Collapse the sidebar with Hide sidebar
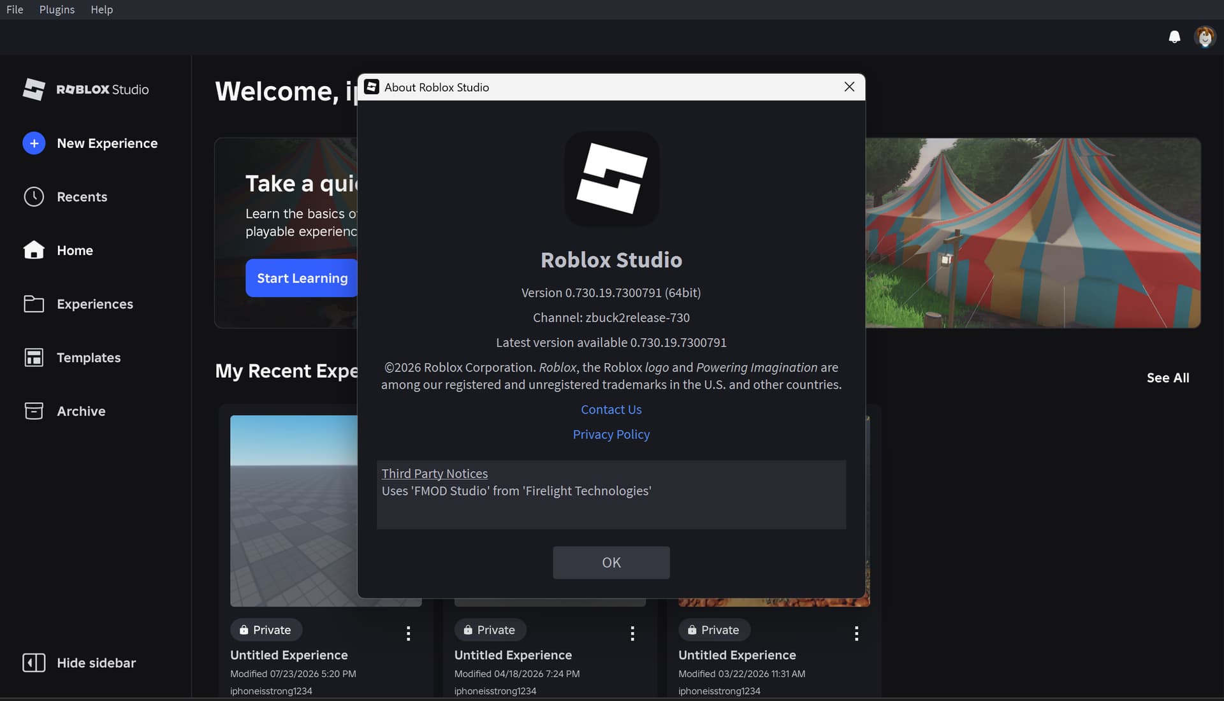This screenshot has height=701, width=1224. tap(96, 663)
